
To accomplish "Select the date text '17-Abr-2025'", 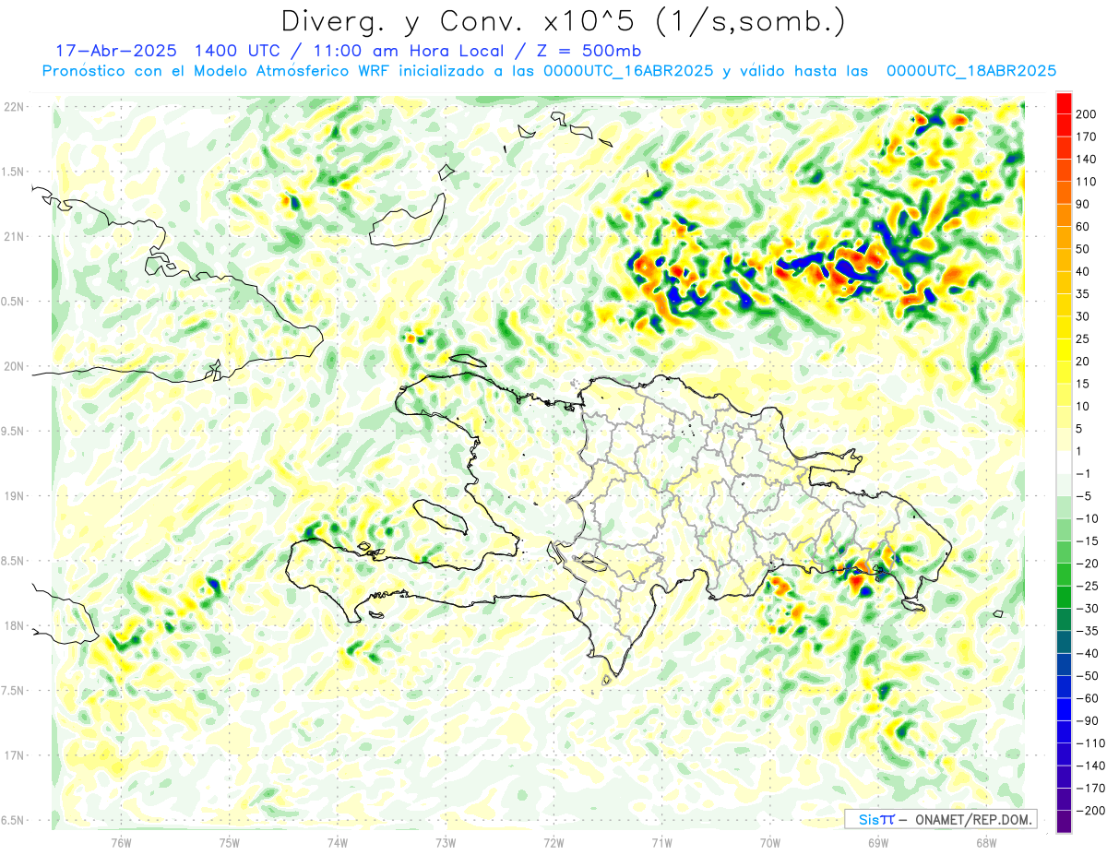I will point(116,51).
